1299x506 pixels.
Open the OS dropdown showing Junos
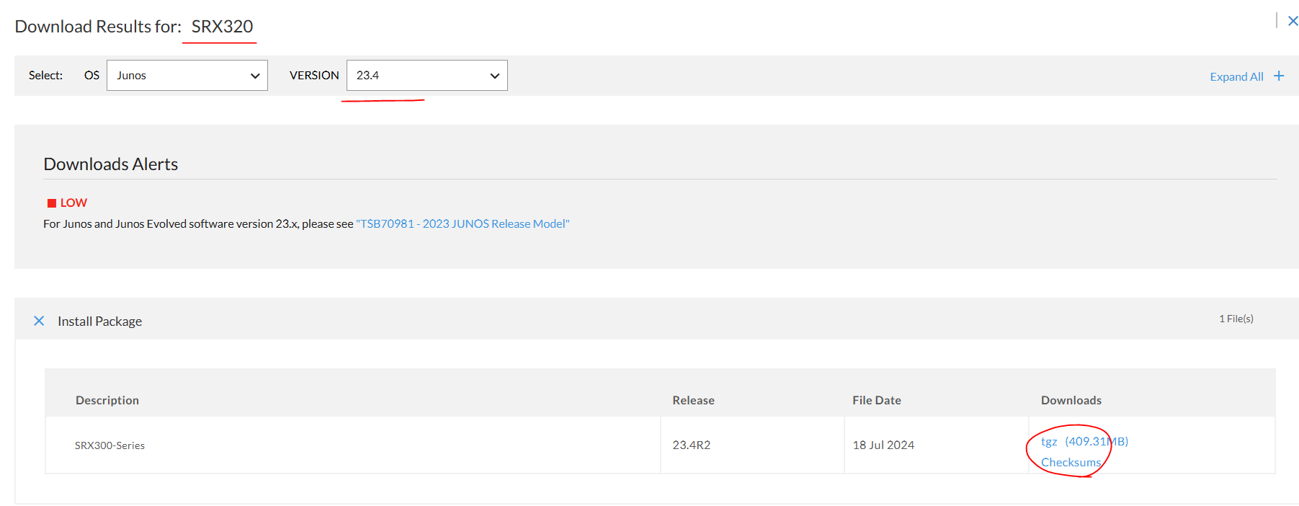187,75
